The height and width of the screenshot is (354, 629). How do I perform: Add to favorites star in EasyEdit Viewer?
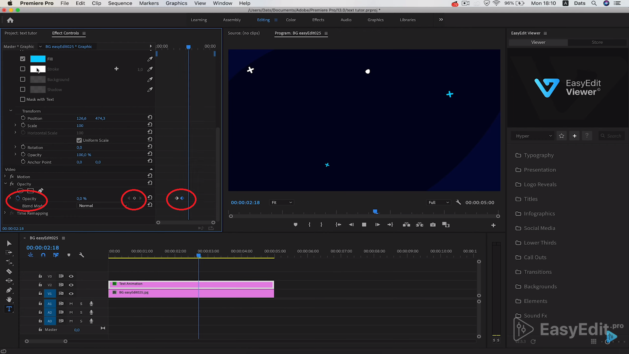[562, 136]
